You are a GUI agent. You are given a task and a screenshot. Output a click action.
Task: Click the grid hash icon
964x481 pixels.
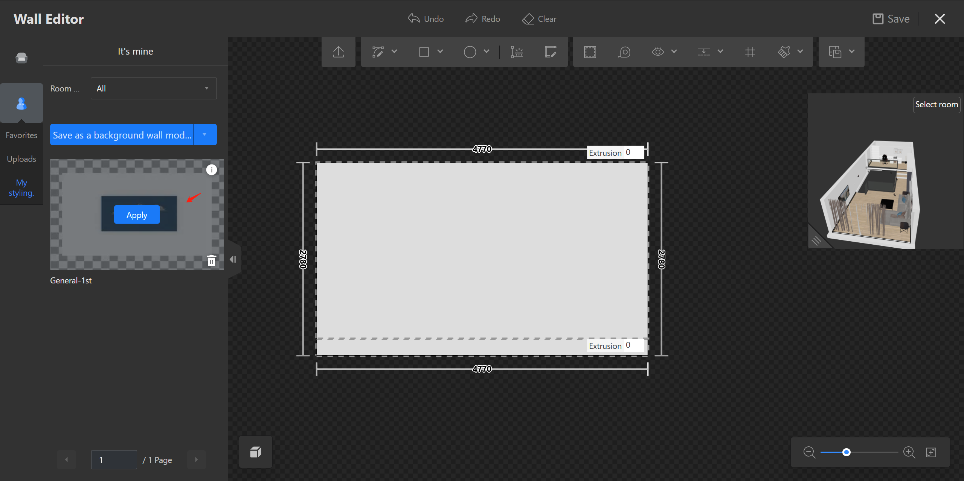(750, 52)
